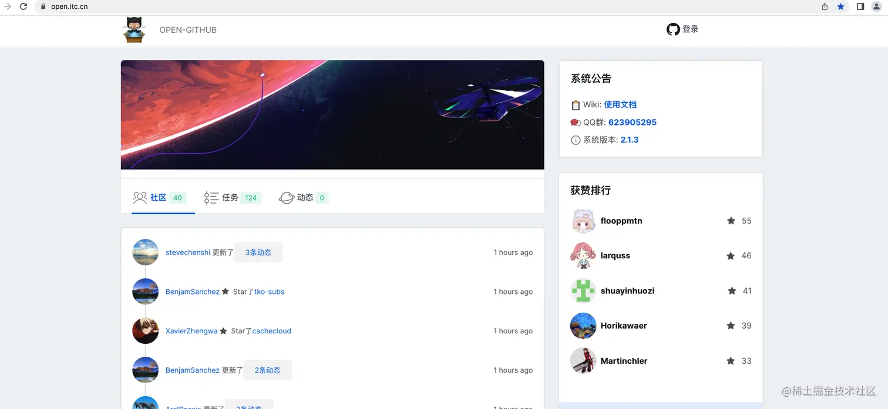The image size is (888, 409).
Task: Click the community people icon on 社区 tab
Action: [140, 198]
